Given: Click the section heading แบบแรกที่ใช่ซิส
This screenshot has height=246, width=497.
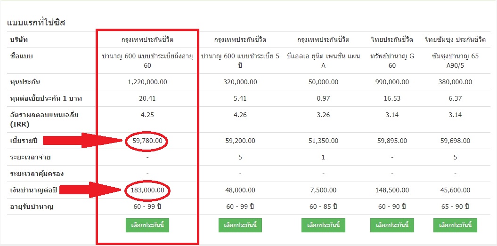Looking at the screenshot, I should [36, 22].
